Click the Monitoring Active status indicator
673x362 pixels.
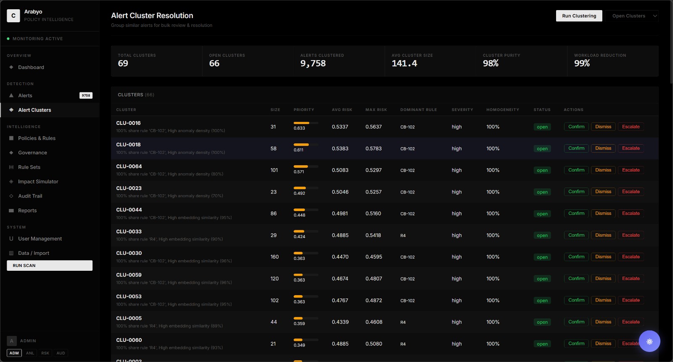pyautogui.click(x=35, y=39)
